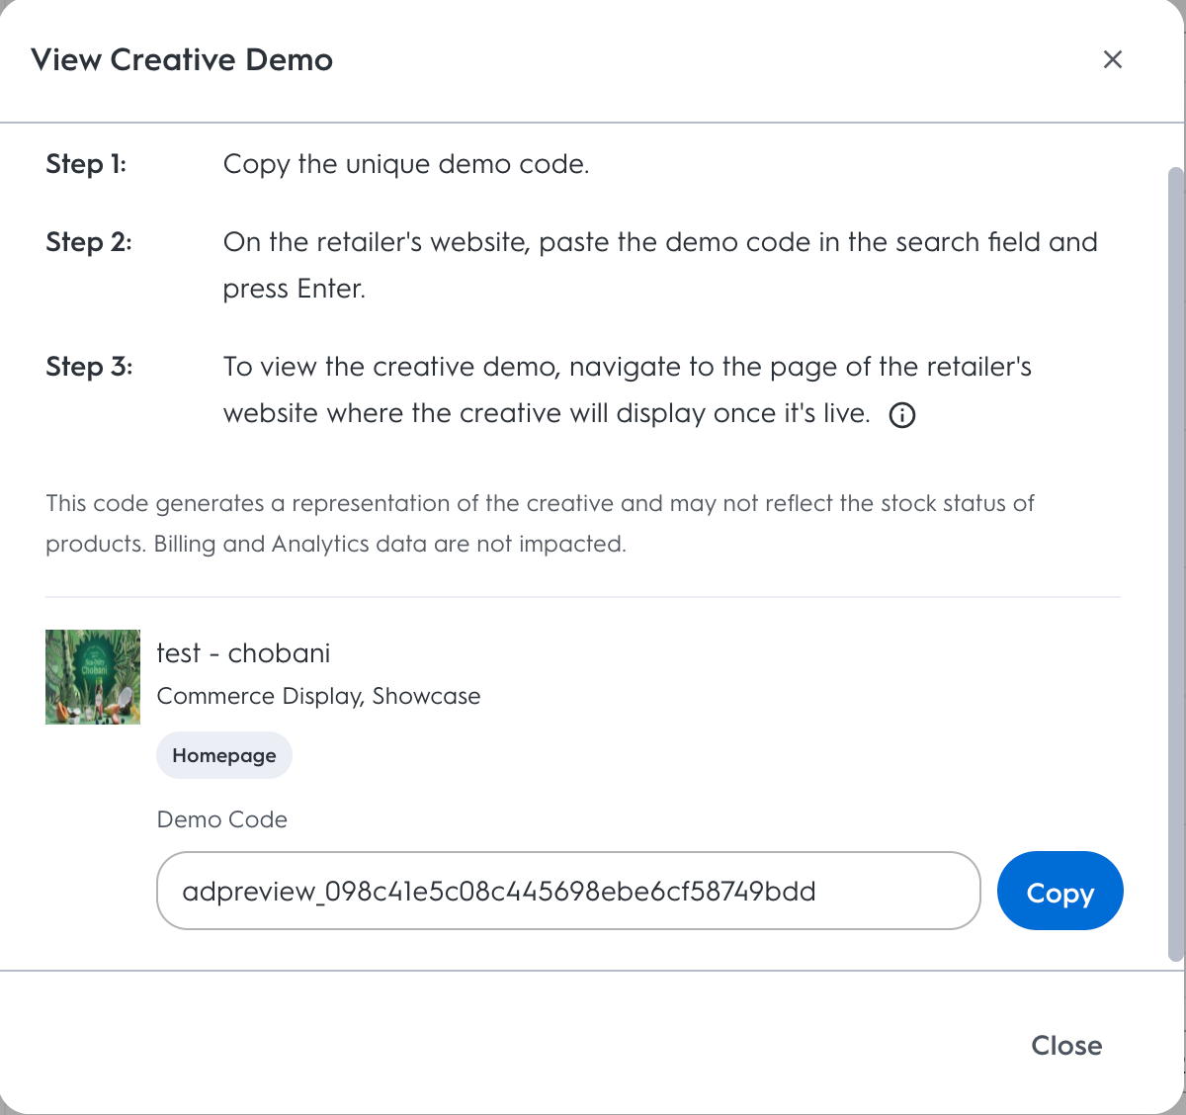Click the divider line above the creative
The height and width of the screenshot is (1115, 1186).
tap(583, 597)
